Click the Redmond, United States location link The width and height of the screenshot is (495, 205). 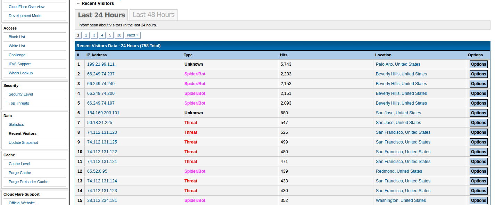pyautogui.click(x=399, y=171)
